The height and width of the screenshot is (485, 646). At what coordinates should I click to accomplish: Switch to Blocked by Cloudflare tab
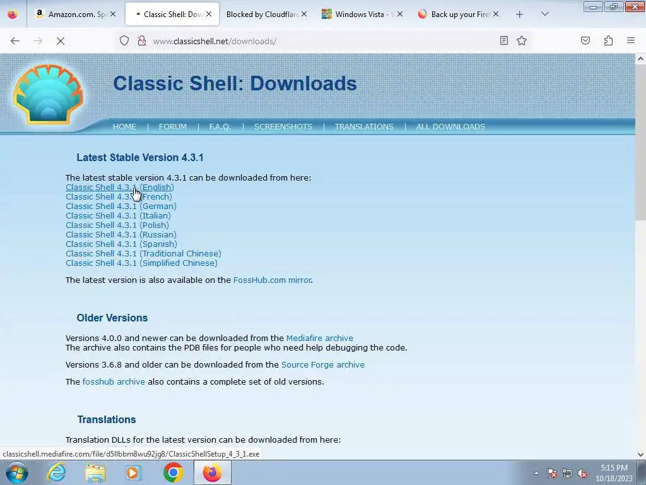262,14
